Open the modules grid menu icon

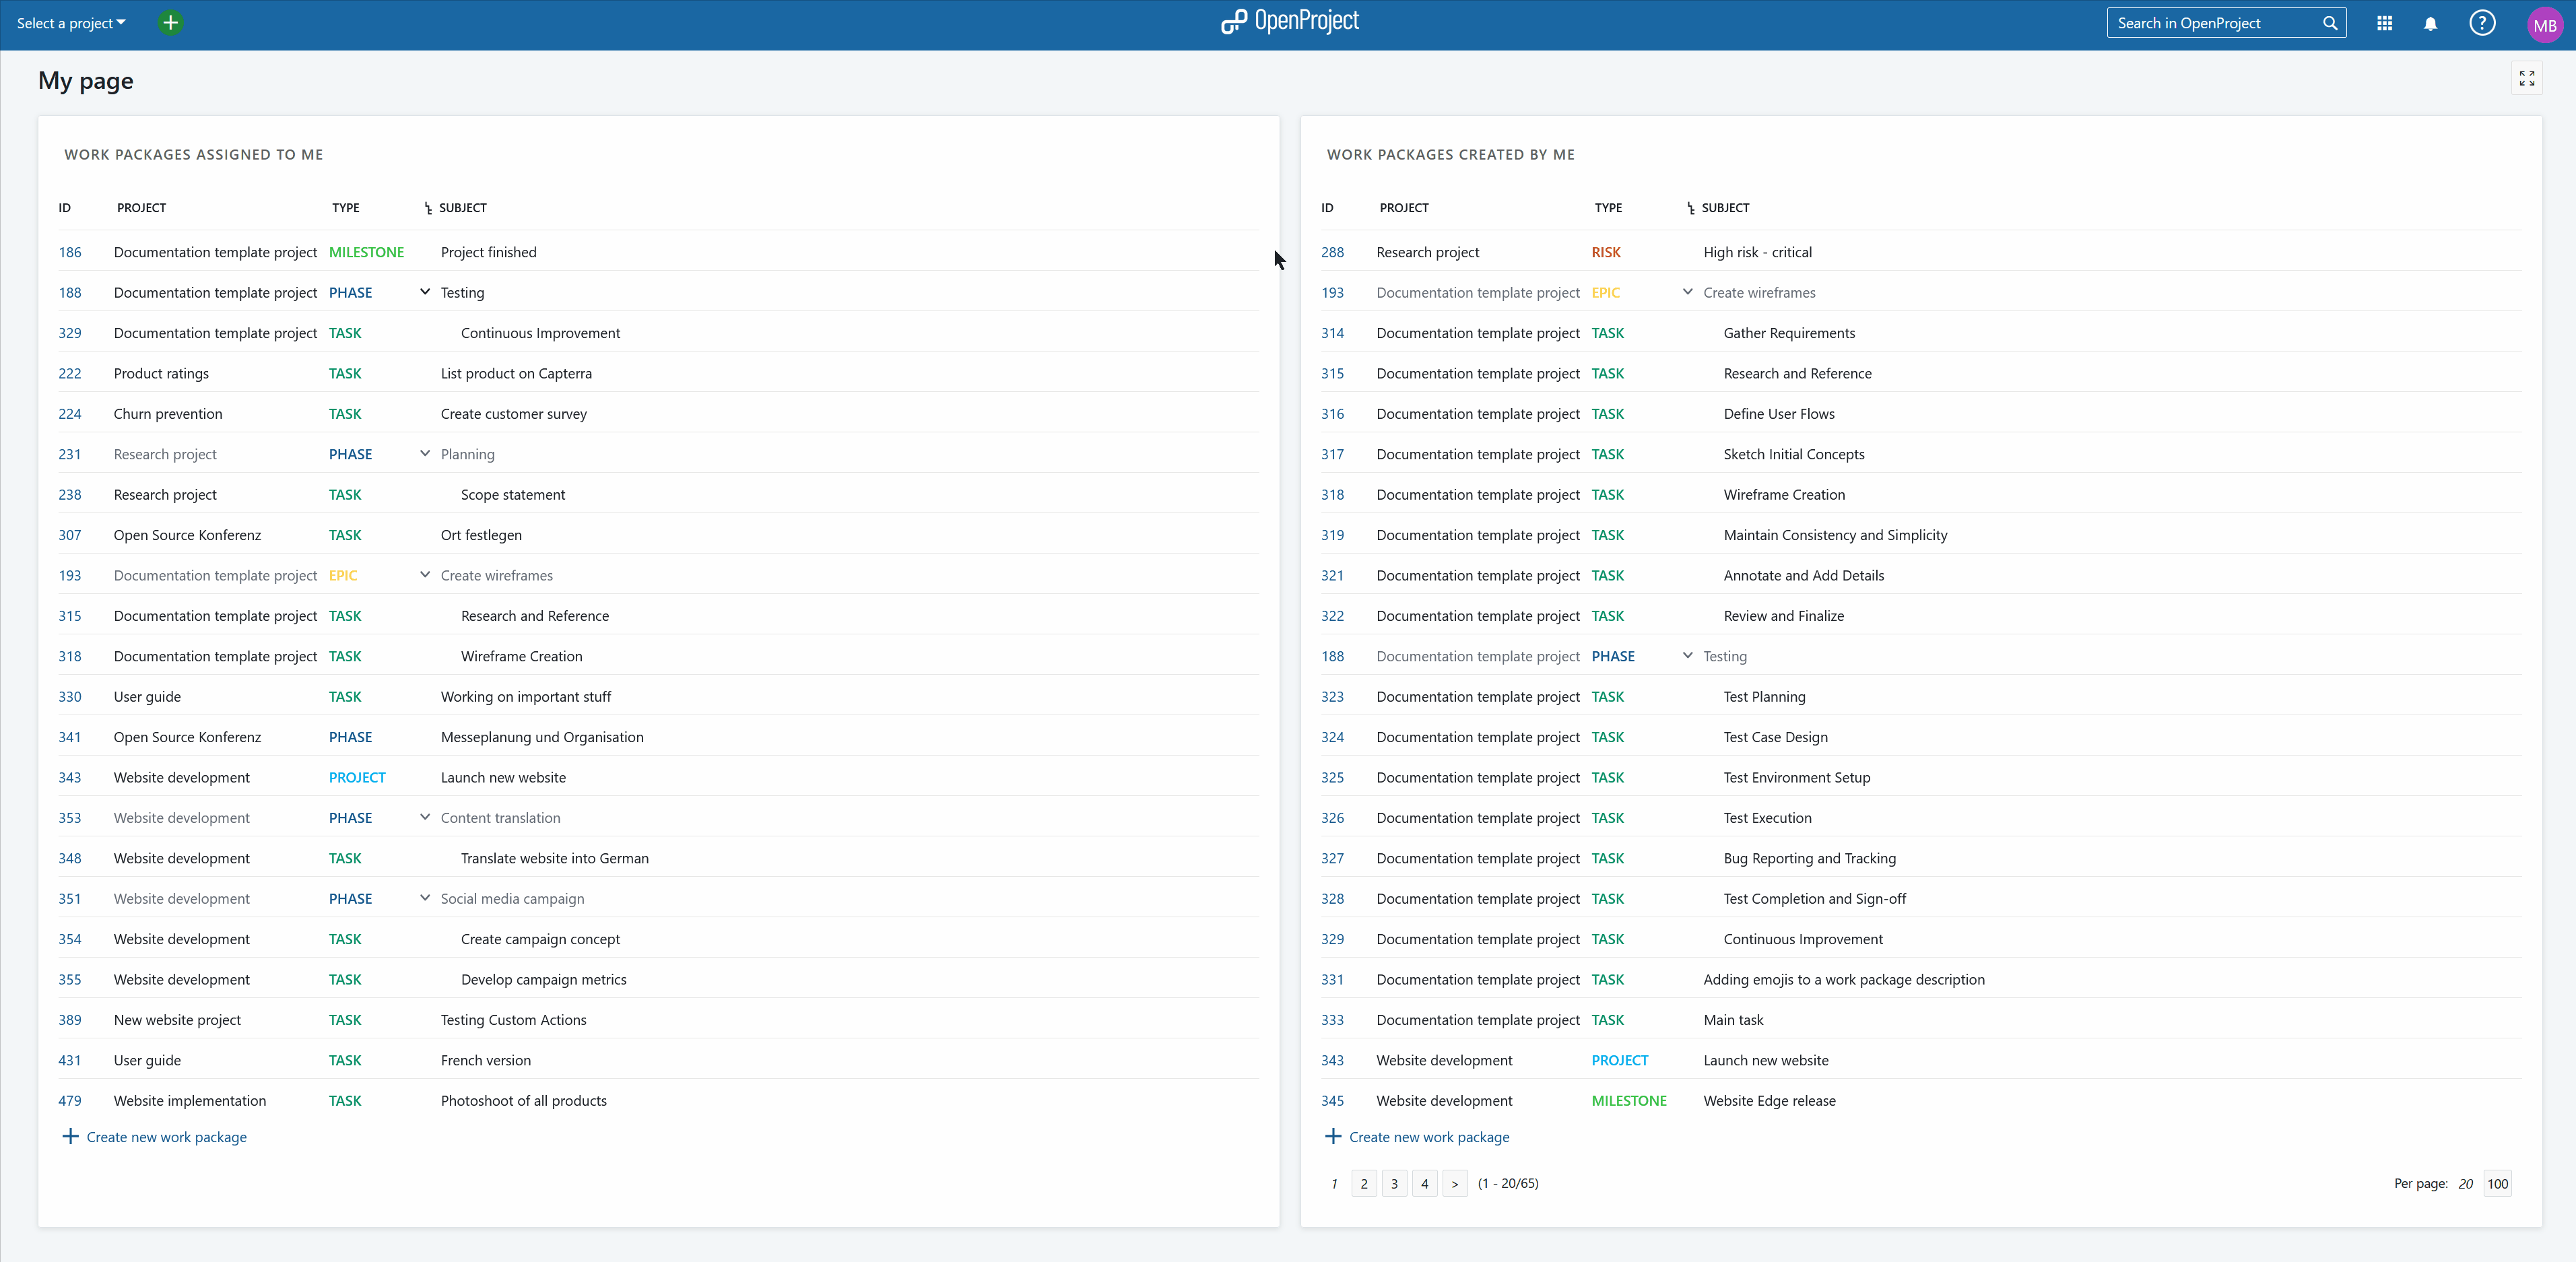(2384, 23)
